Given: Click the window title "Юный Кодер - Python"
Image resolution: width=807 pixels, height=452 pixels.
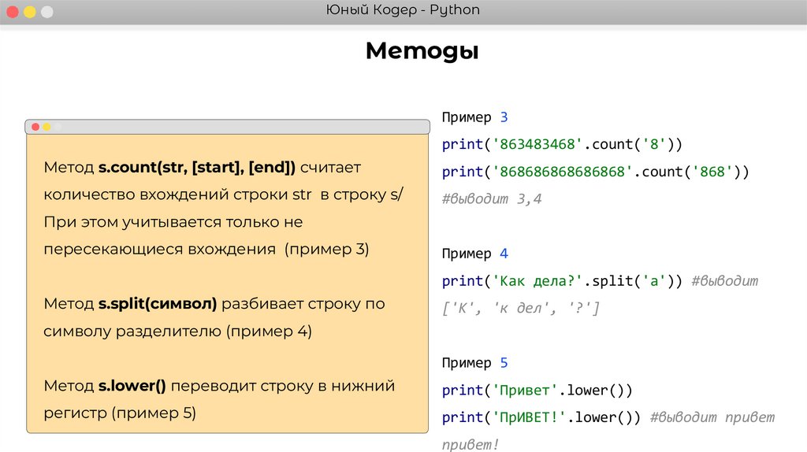Looking at the screenshot, I should click(x=403, y=10).
